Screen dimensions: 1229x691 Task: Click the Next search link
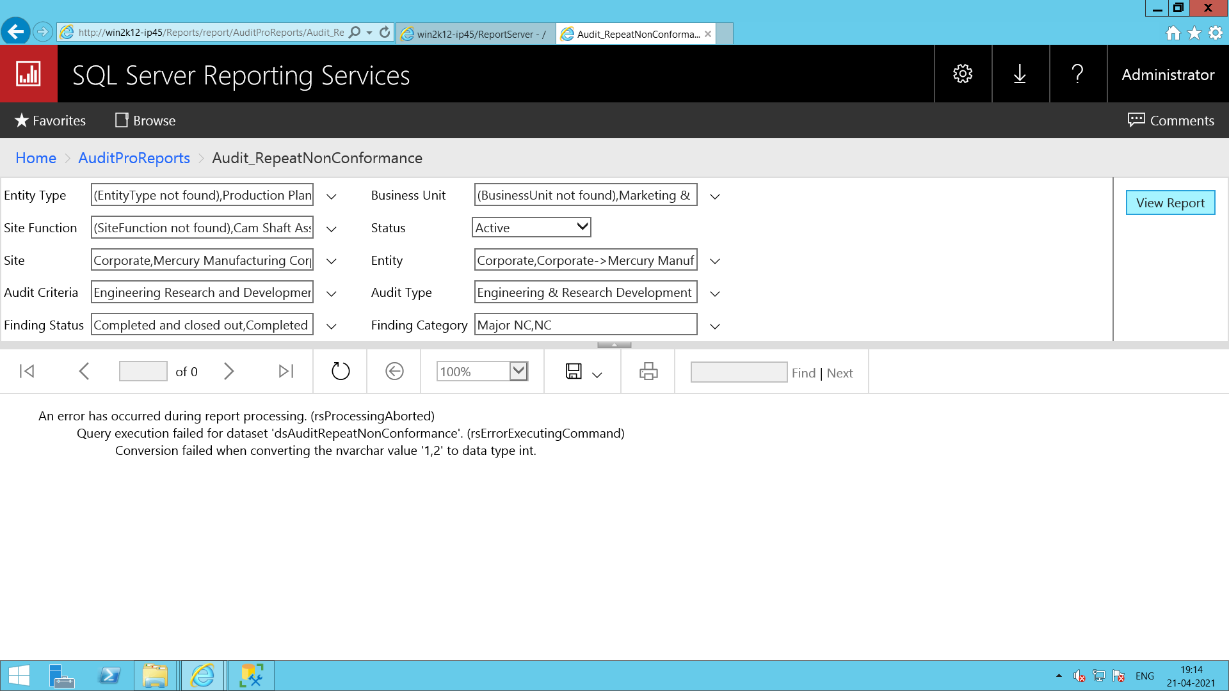click(x=839, y=373)
